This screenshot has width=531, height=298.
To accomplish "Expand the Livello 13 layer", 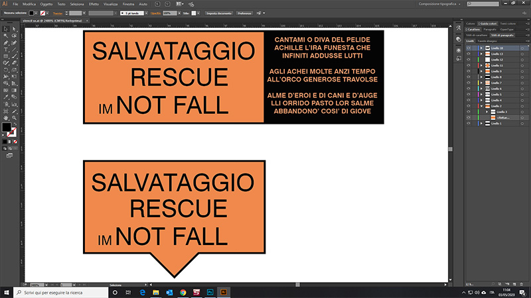I will [x=480, y=54].
